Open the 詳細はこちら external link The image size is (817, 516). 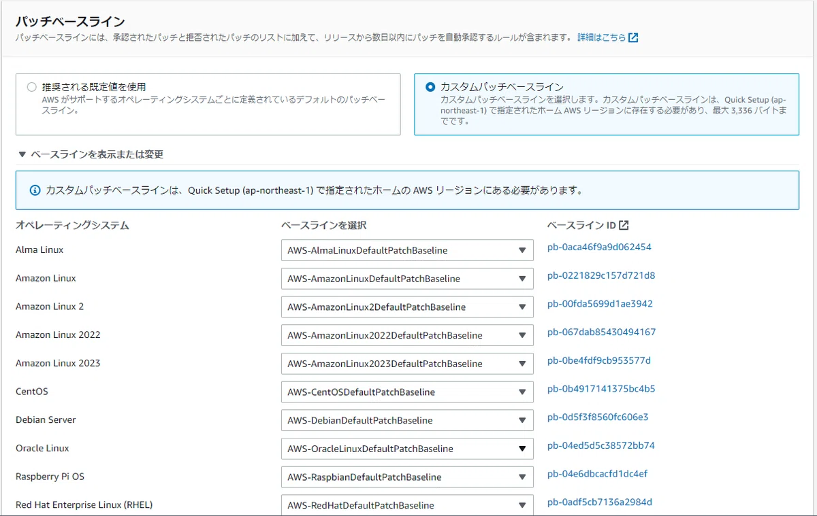[607, 37]
